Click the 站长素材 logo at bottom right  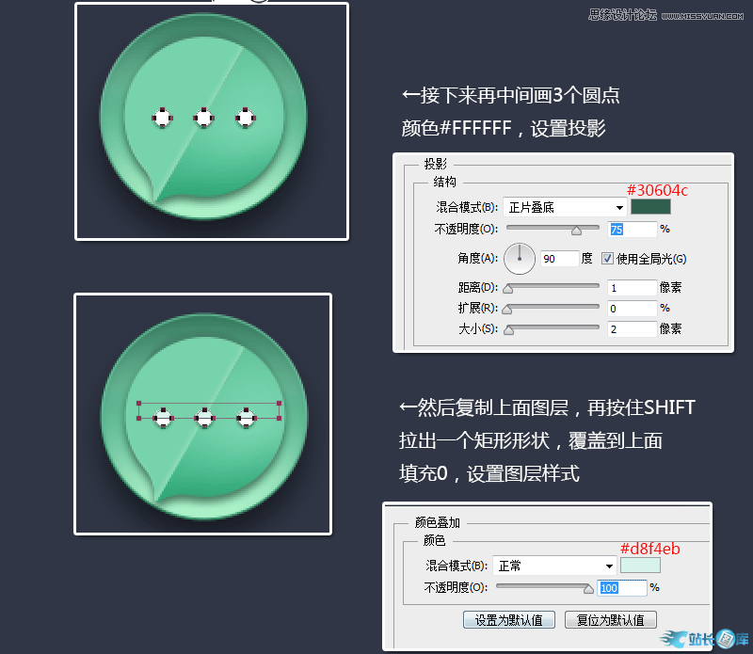tap(703, 639)
